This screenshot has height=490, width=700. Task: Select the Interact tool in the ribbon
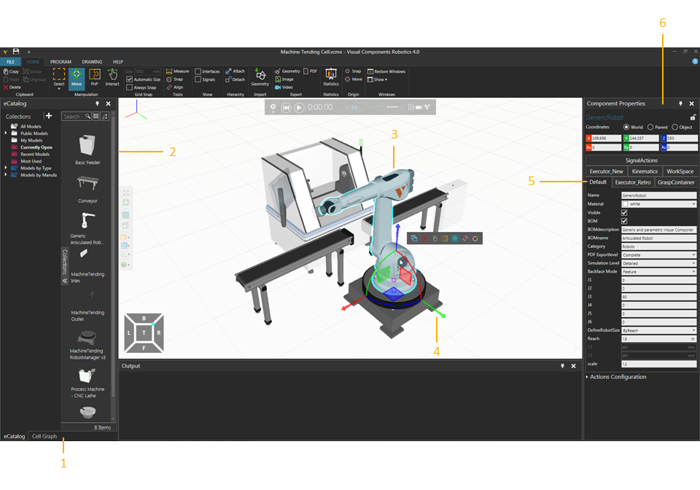point(112,77)
